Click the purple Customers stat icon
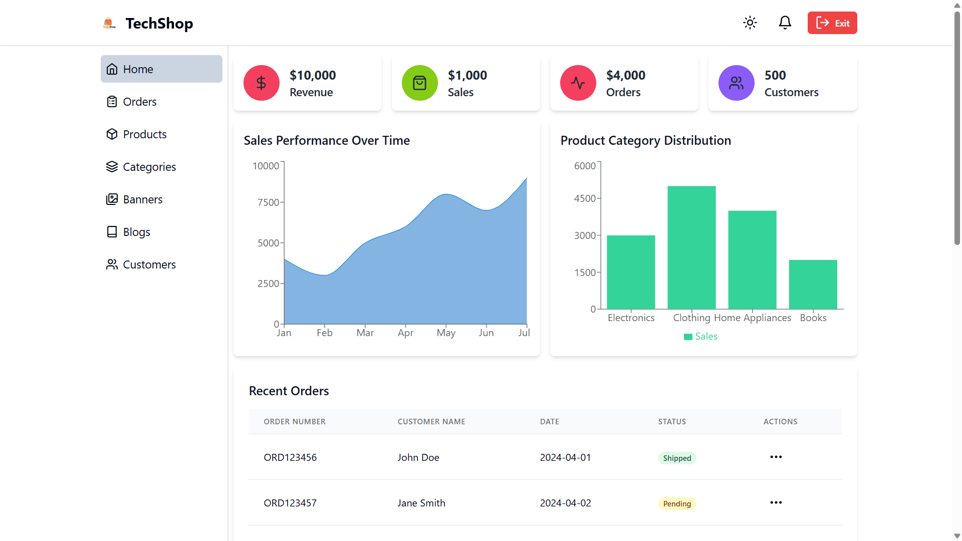962x541 pixels. (x=736, y=83)
